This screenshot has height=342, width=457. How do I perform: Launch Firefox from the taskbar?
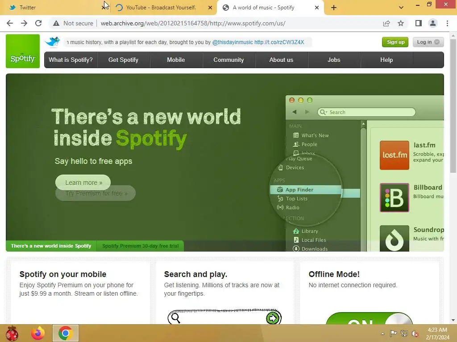[x=38, y=333]
